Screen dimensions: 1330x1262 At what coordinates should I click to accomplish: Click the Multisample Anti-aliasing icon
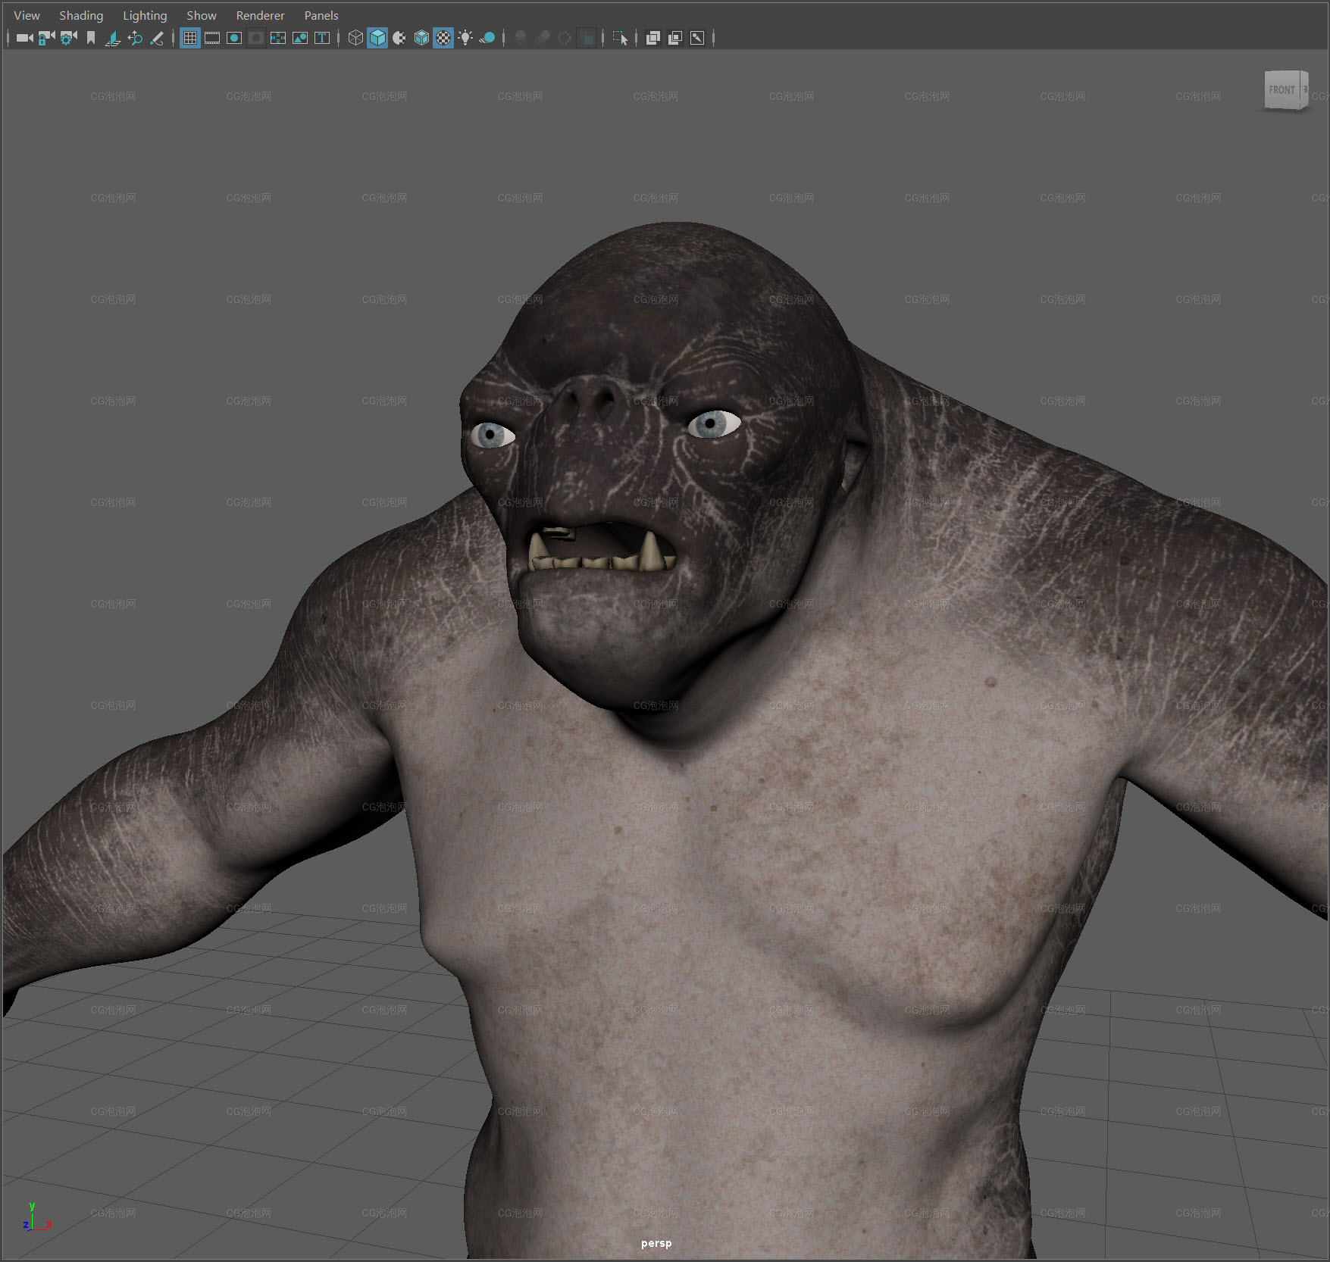pos(565,38)
